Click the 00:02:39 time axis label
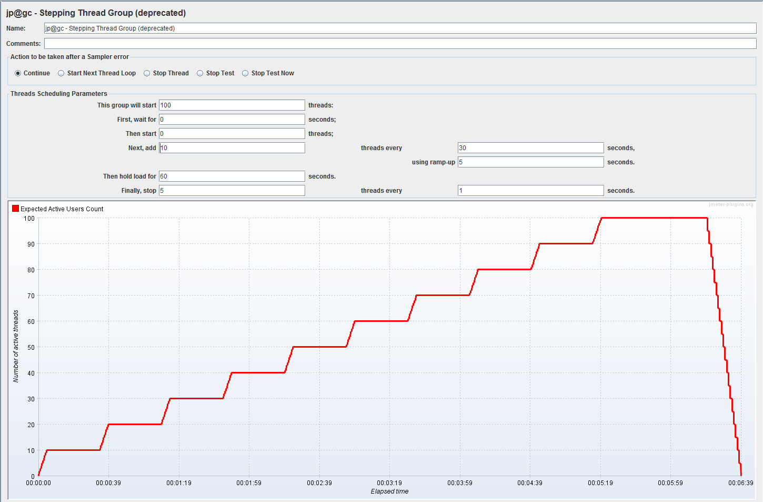This screenshot has width=763, height=502. 319,483
